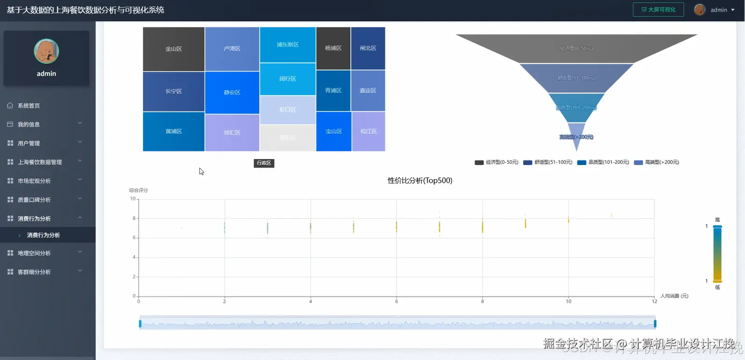Viewport: 745px width, 360px height.
Task: Click the 舒适型(51-100元) funnel segment
Action: pyautogui.click(x=576, y=78)
